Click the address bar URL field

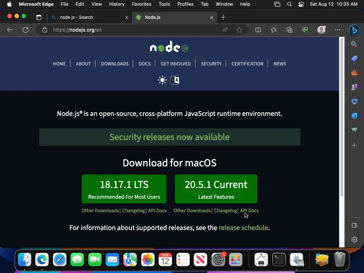point(135,30)
